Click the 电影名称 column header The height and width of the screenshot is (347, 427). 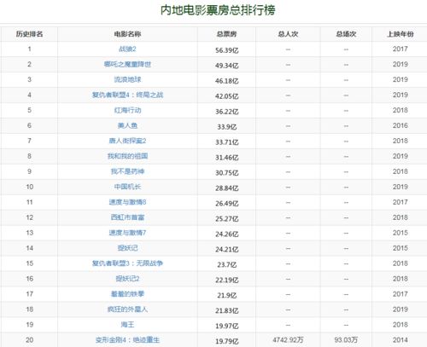[127, 34]
